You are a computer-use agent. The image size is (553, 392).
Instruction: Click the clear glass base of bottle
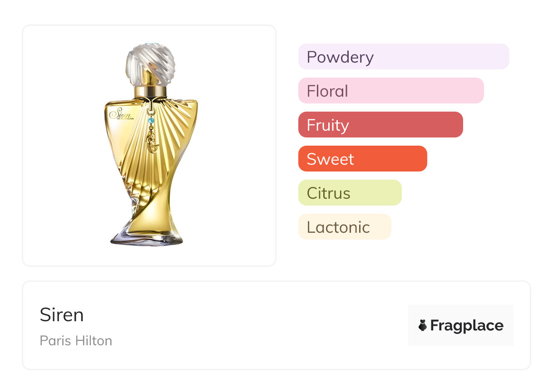[146, 239]
